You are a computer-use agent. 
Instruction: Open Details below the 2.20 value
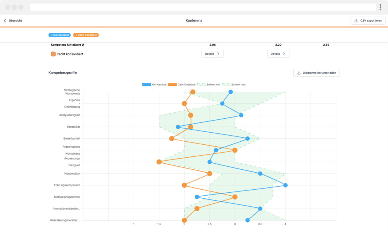pos(278,54)
